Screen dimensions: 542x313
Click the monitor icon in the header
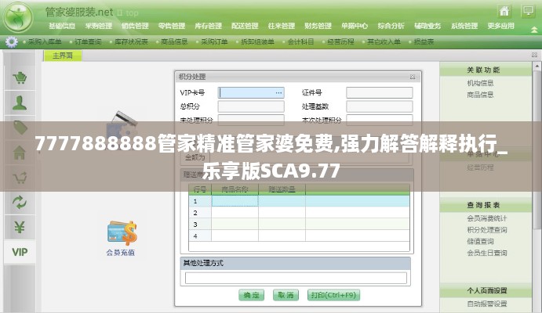click(528, 11)
